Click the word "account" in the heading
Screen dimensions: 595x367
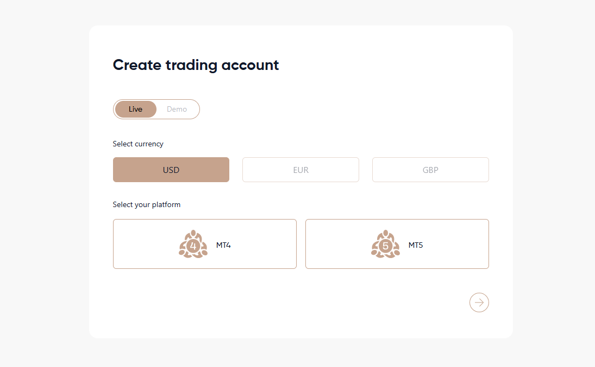pos(250,66)
